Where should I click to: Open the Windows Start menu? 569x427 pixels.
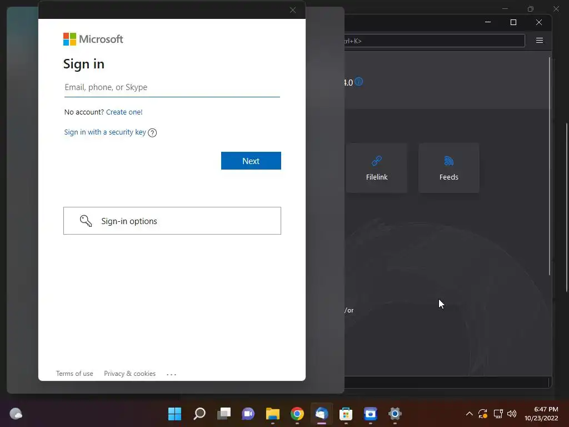click(174, 414)
